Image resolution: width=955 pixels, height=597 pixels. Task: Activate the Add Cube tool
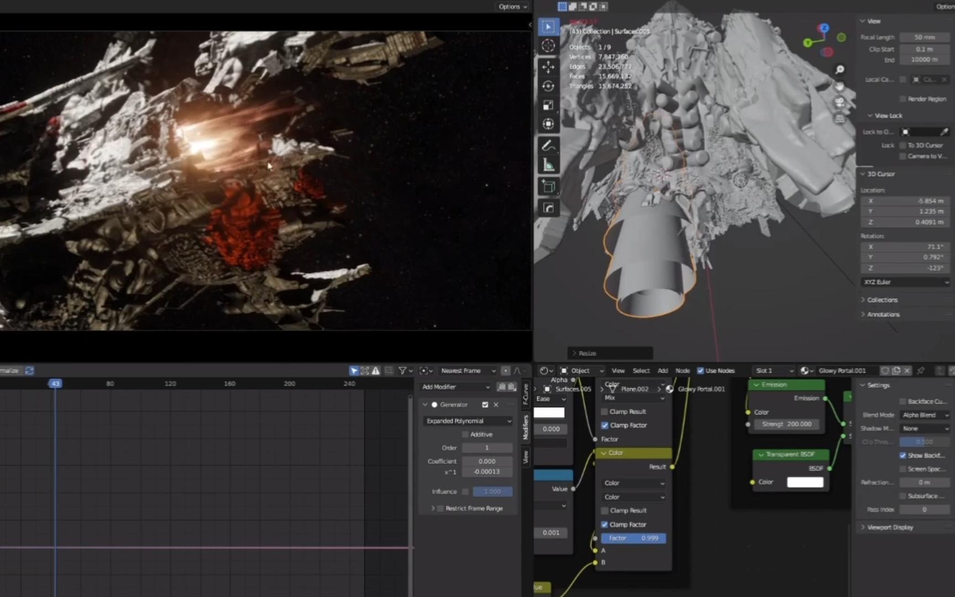(548, 187)
